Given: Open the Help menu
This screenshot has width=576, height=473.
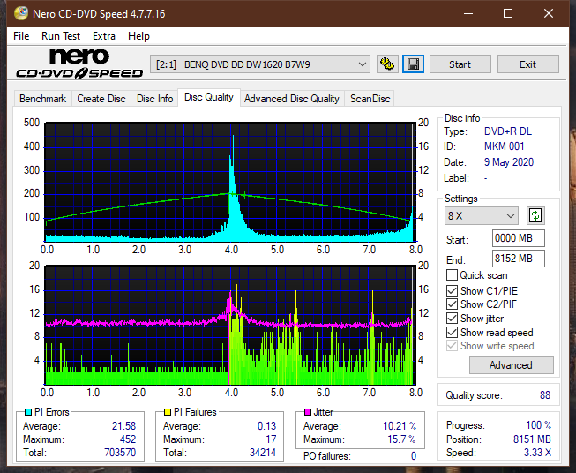Looking at the screenshot, I should tap(138, 36).
